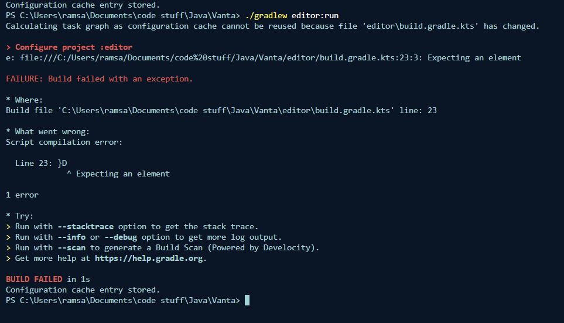Screen dimensions: 564x323
Task: Click the blinking cursor at prompt
Action: pyautogui.click(x=247, y=300)
